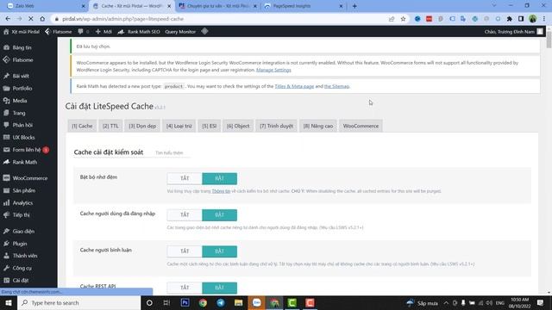Open WooCommerce sidebar menu
Screen dimensions: 552x310
click(x=30, y=178)
